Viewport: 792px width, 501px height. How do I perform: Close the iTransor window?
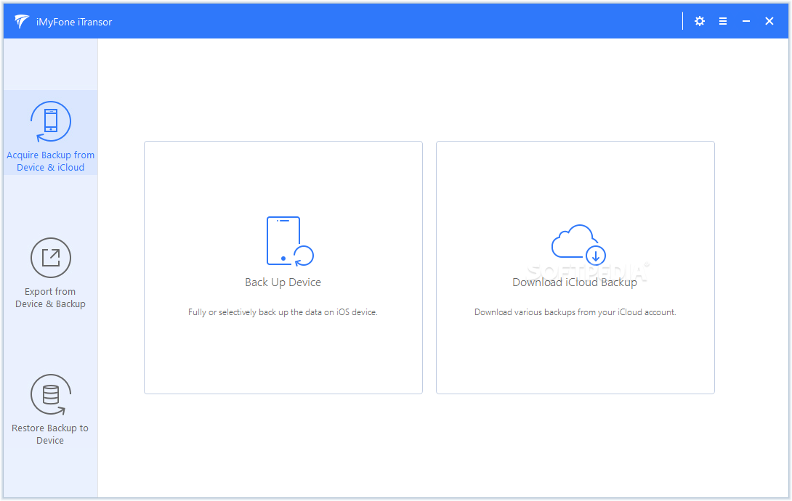point(769,21)
